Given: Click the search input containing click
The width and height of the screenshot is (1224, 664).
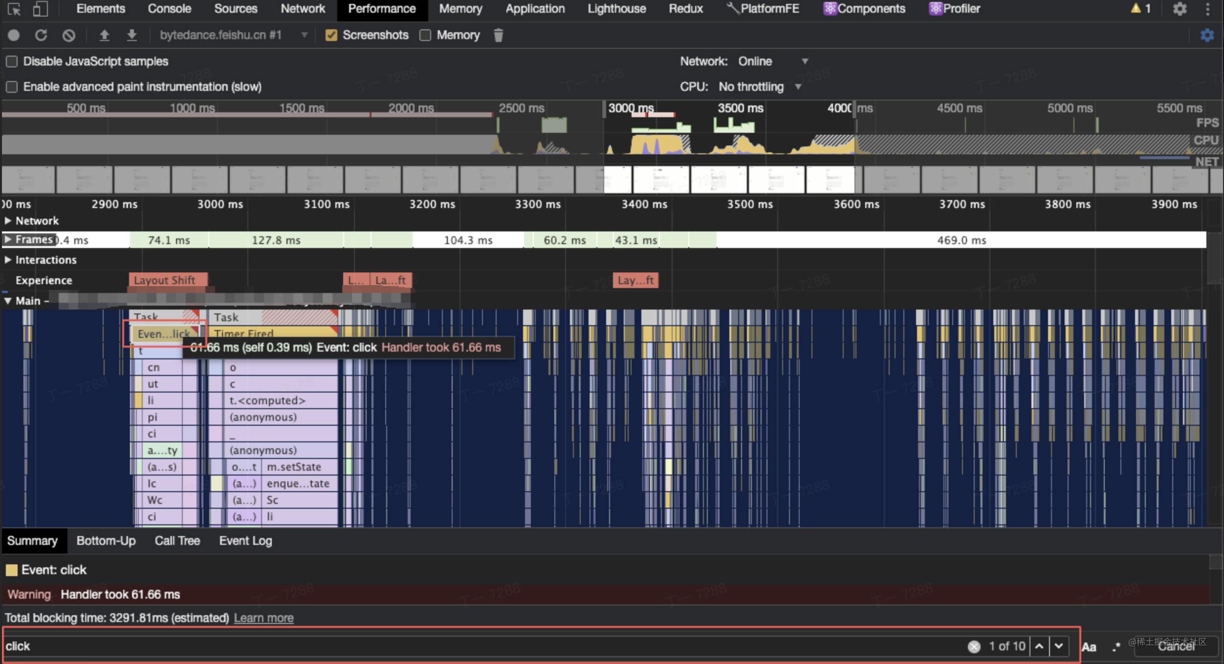Looking at the screenshot, I should tap(484, 646).
